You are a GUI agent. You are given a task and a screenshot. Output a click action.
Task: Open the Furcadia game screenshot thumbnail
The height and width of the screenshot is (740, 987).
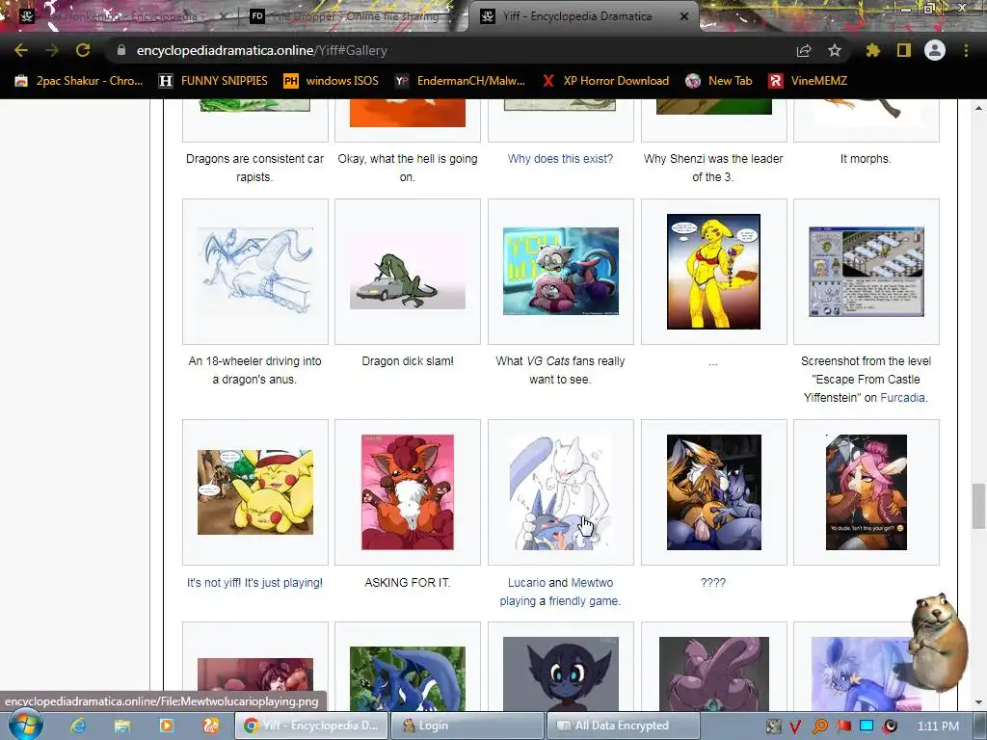pos(867,272)
